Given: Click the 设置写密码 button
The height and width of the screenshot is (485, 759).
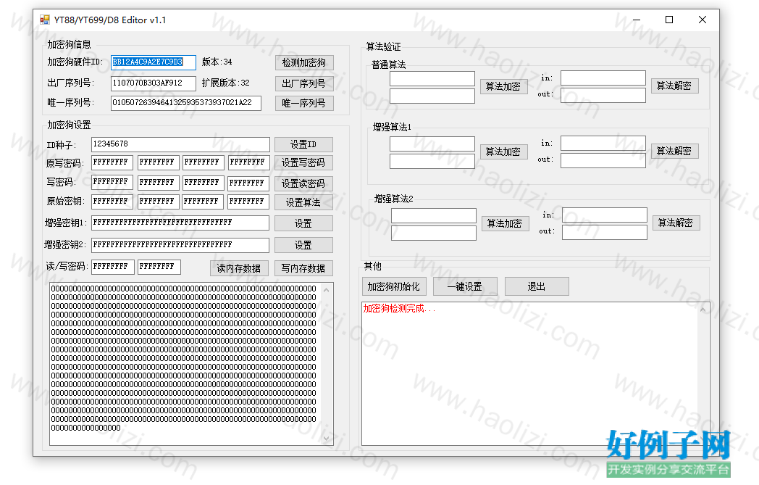Looking at the screenshot, I should (303, 163).
